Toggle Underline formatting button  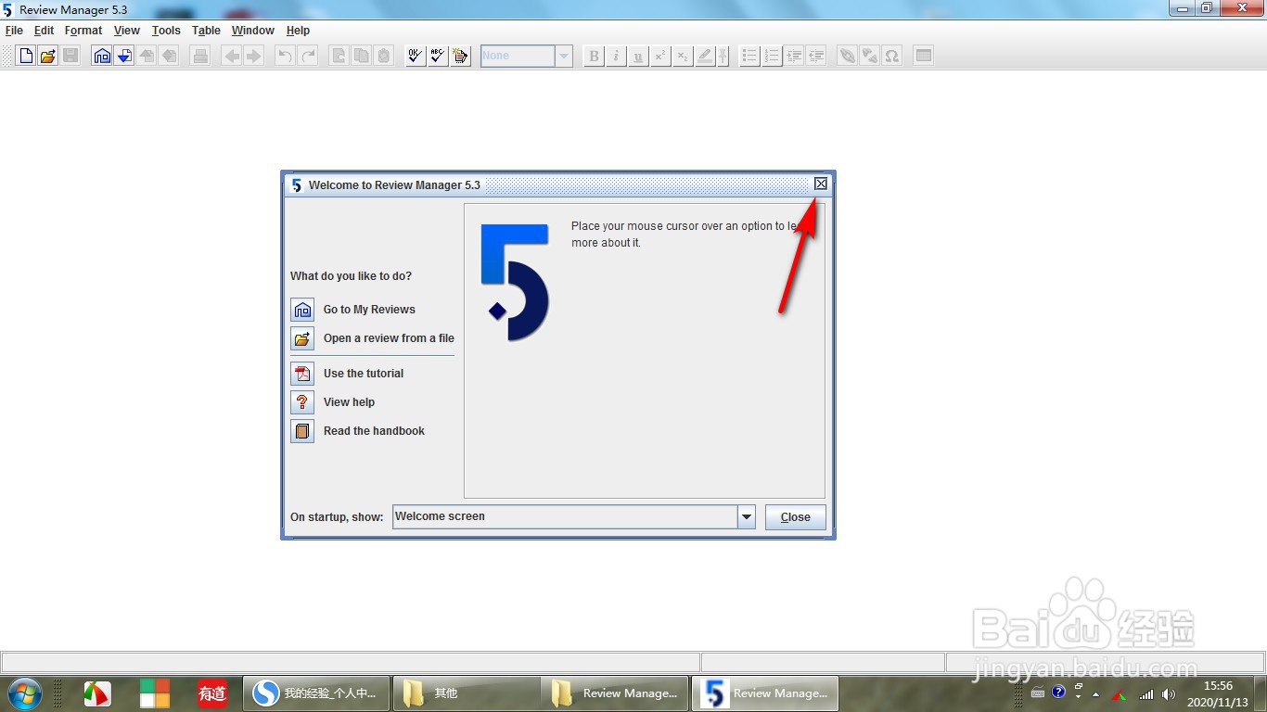click(x=638, y=56)
